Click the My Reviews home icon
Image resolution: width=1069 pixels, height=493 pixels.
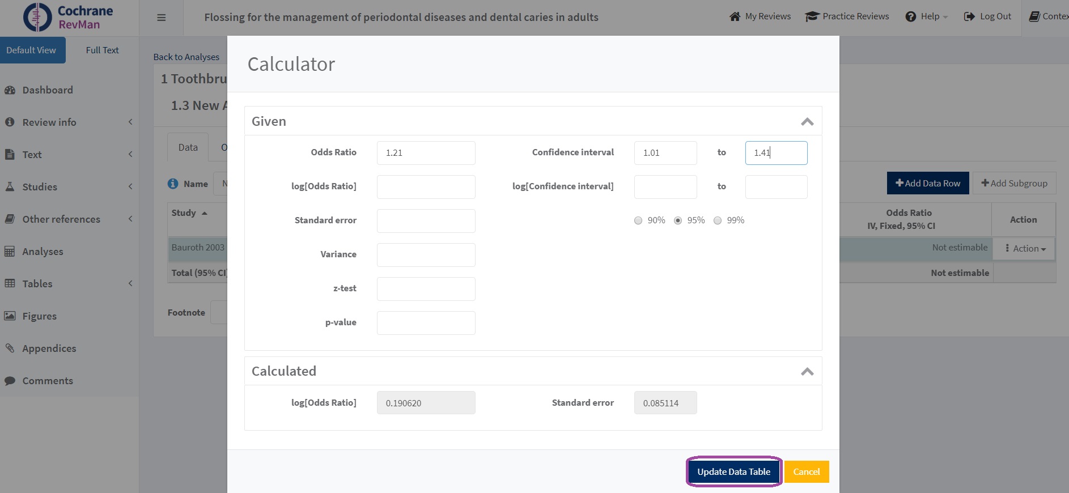735,16
